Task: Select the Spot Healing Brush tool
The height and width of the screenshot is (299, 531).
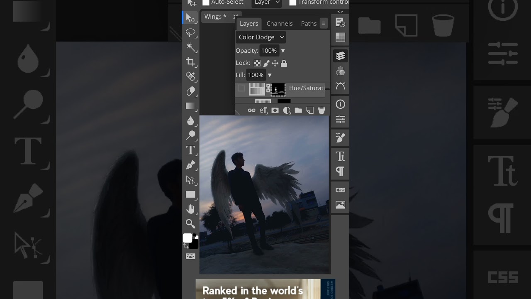Action: pos(191,76)
